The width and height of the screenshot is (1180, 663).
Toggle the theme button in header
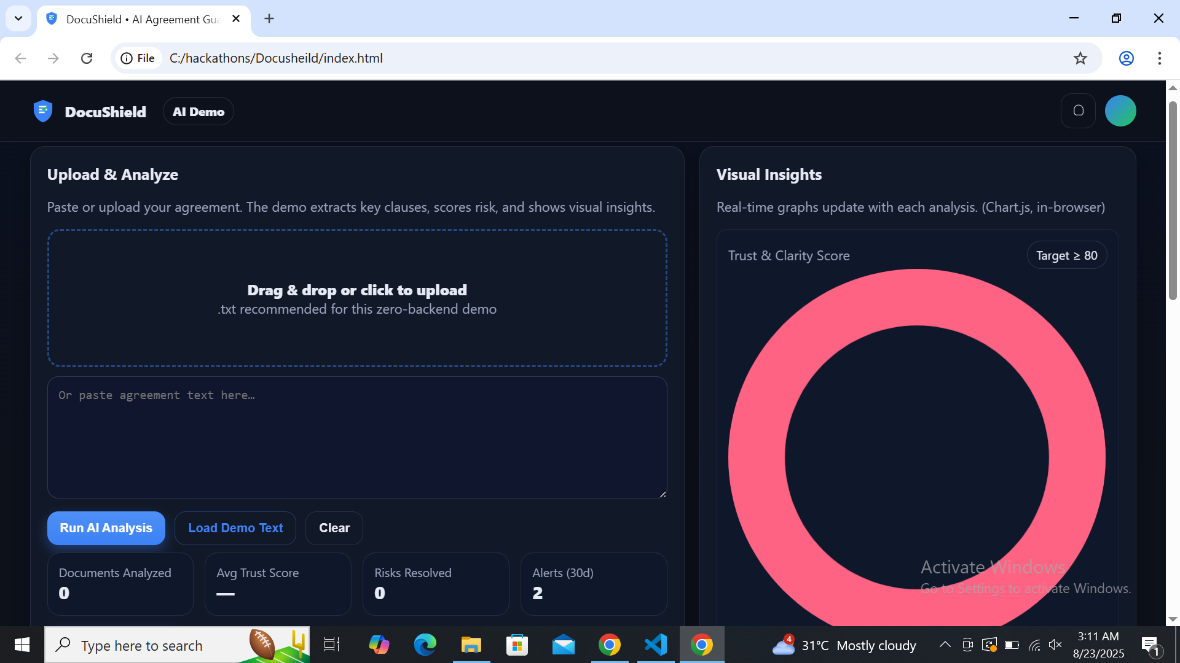pyautogui.click(x=1078, y=111)
